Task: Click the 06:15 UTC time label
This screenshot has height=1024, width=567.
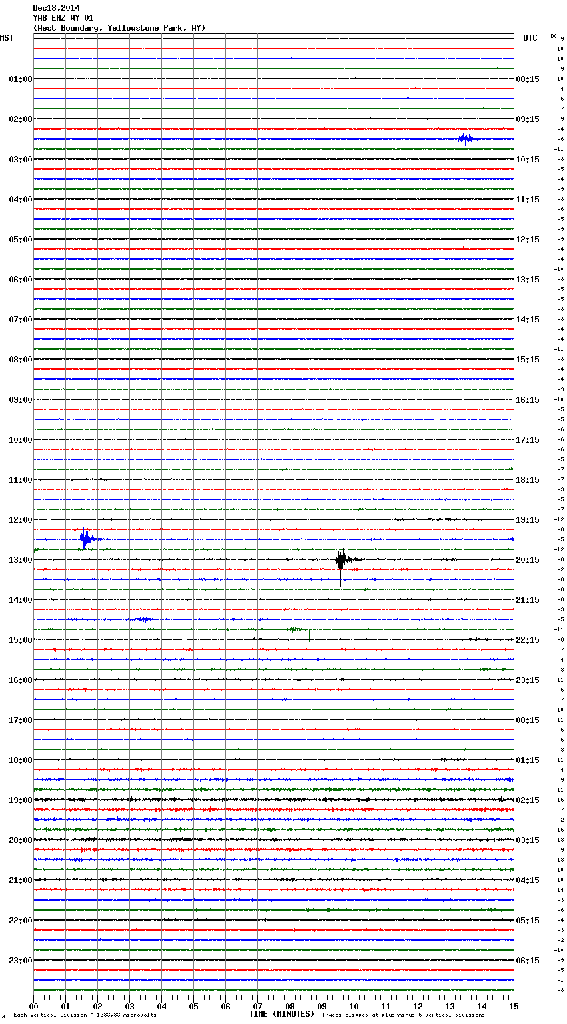Action: coord(528,961)
